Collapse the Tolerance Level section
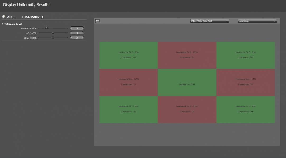This screenshot has height=158, width=286. coord(3,24)
